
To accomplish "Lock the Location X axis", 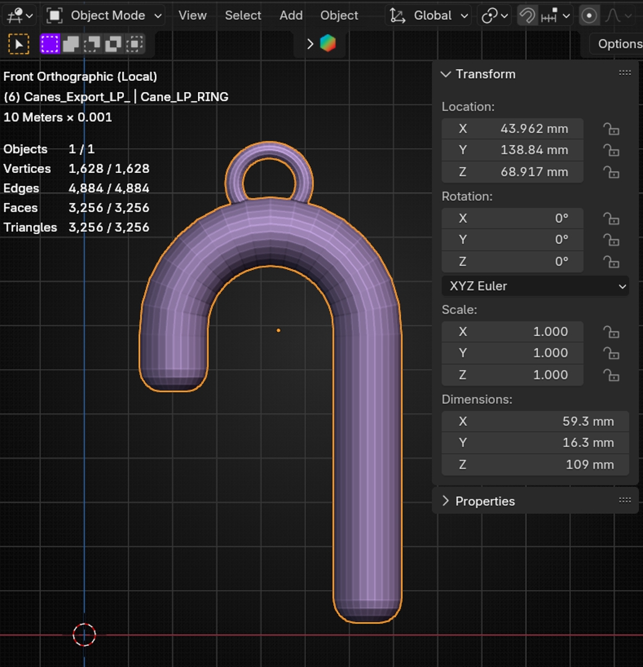I will [611, 129].
